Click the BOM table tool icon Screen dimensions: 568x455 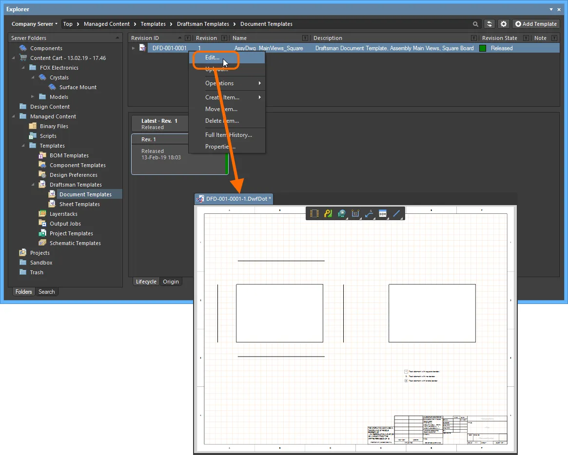coord(383,213)
